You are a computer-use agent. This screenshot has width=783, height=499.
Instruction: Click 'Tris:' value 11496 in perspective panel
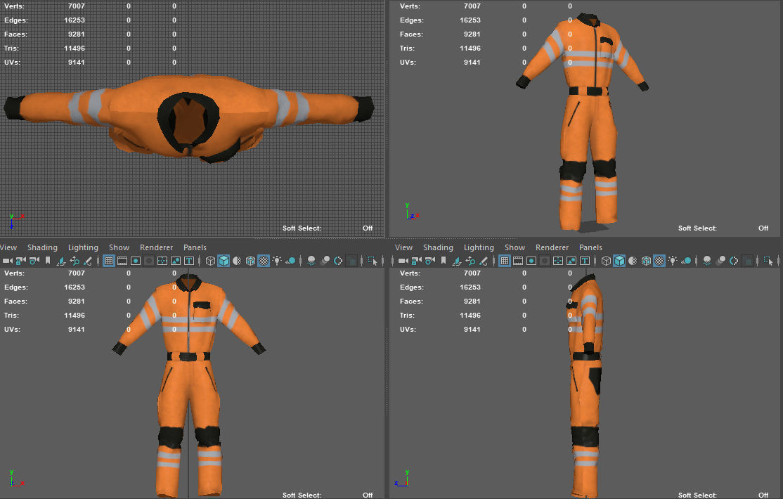point(470,48)
